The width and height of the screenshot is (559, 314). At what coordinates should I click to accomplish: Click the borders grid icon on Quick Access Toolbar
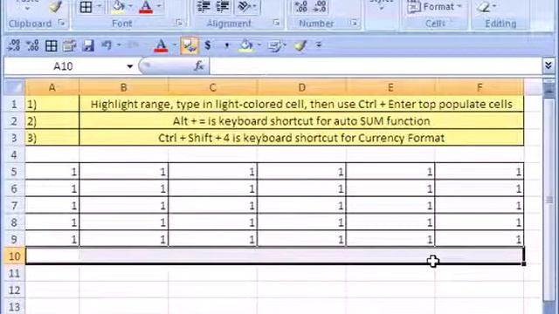tap(52, 45)
